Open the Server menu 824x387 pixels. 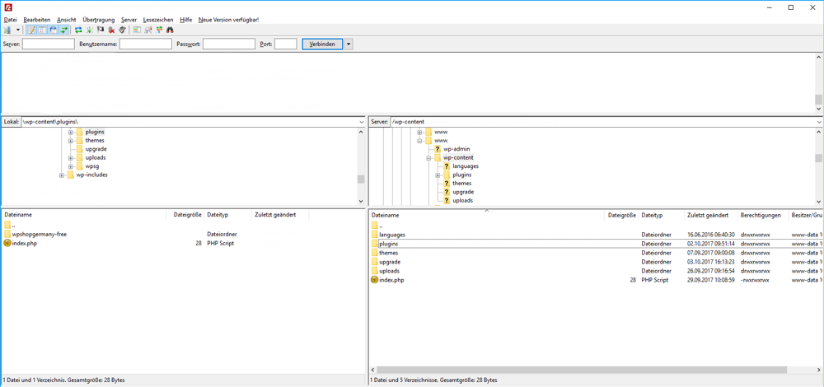click(x=129, y=20)
